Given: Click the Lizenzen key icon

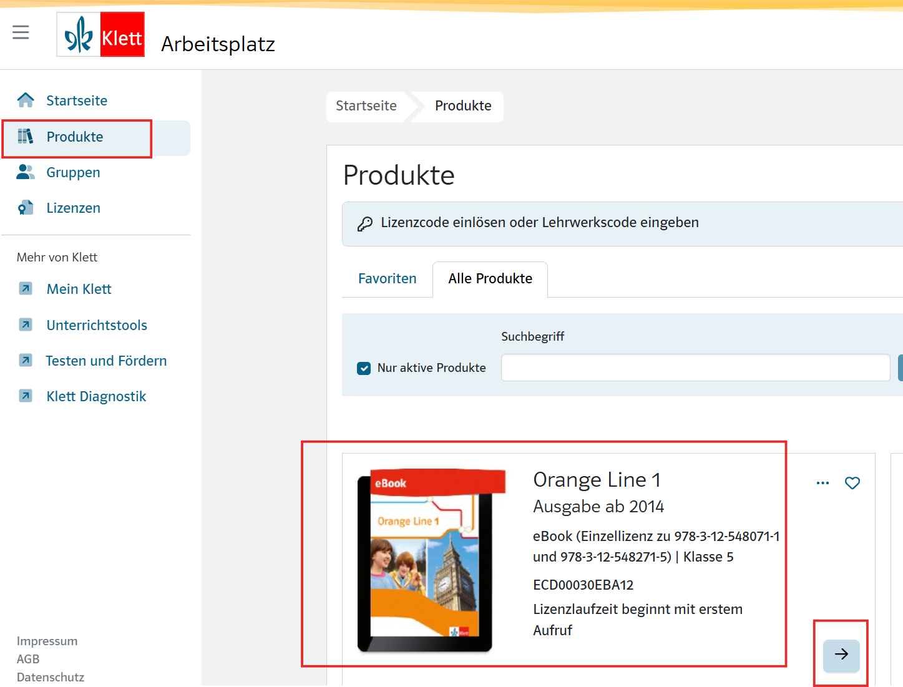Looking at the screenshot, I should coord(26,207).
